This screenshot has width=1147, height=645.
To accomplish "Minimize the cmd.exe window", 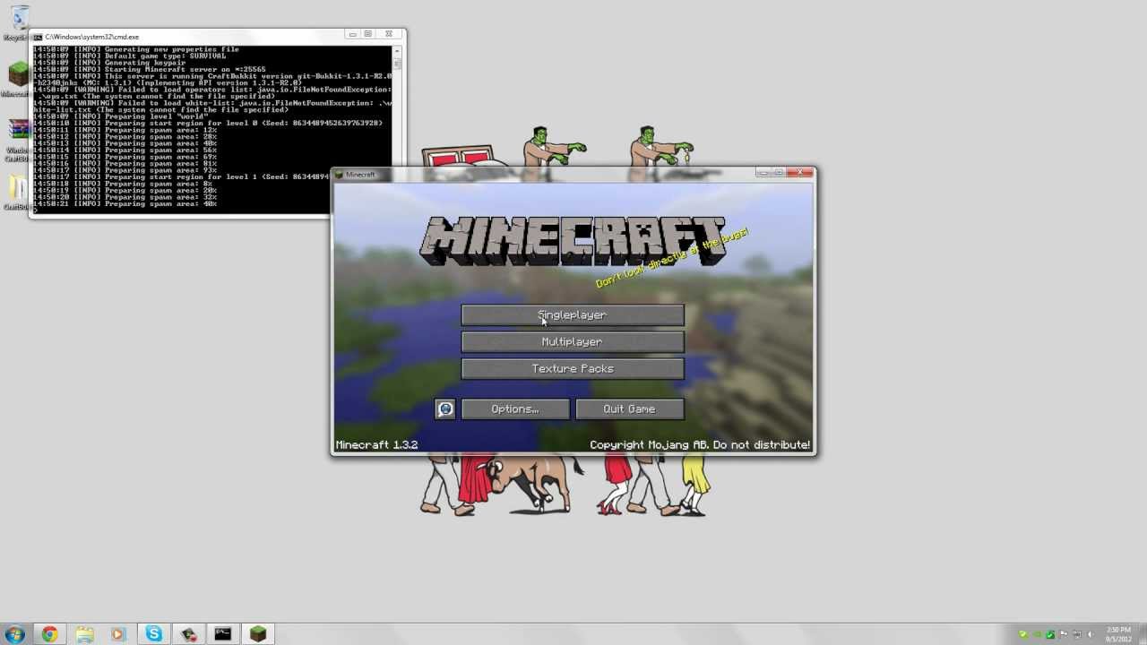I will tap(352, 35).
